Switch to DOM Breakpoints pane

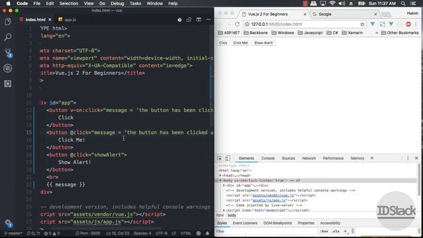coord(278,223)
